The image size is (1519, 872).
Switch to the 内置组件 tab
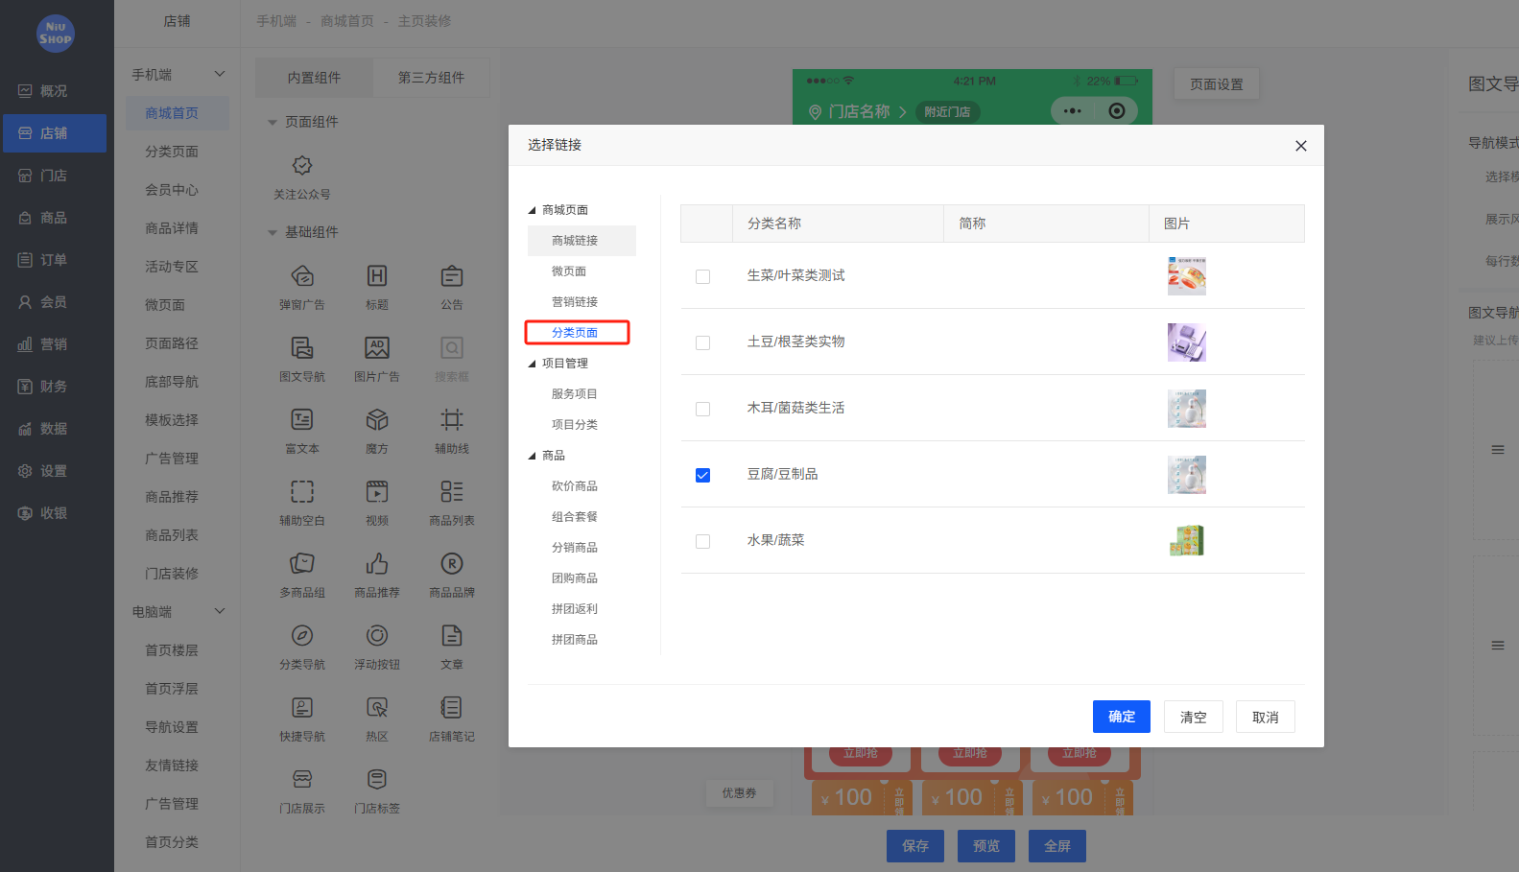pos(314,78)
